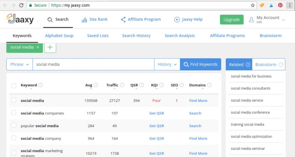
Task: Click the Find Keywords button
Action: coord(201,64)
